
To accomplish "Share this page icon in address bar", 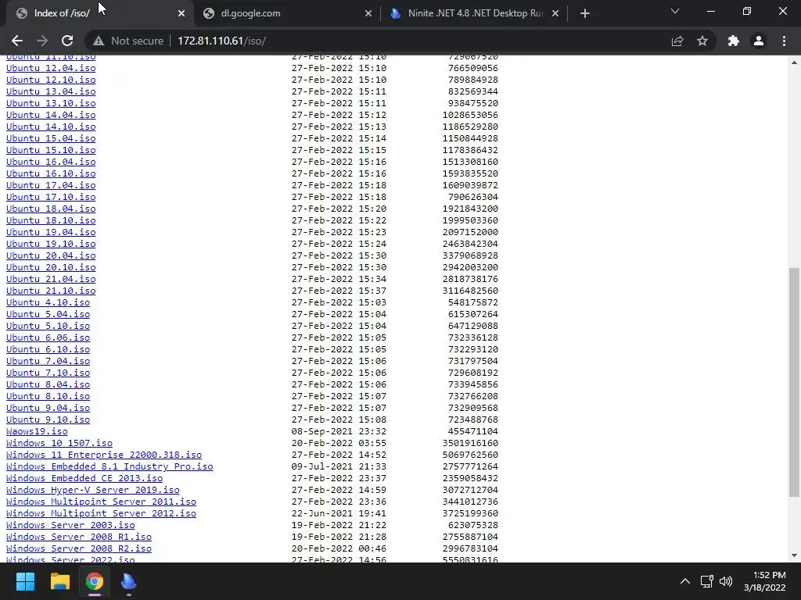I will (x=677, y=41).
